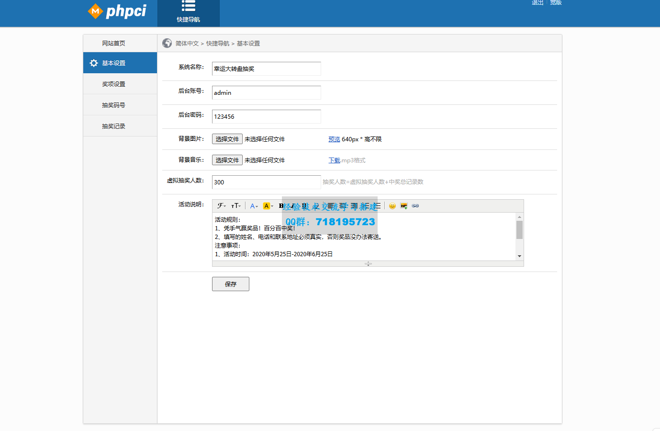Click the 虚拟抽奖人数 input field
Viewport: 660px width, 431px height.
tap(266, 182)
